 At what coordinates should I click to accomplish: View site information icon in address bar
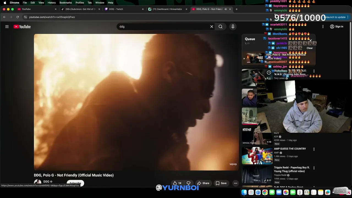click(x=25, y=17)
